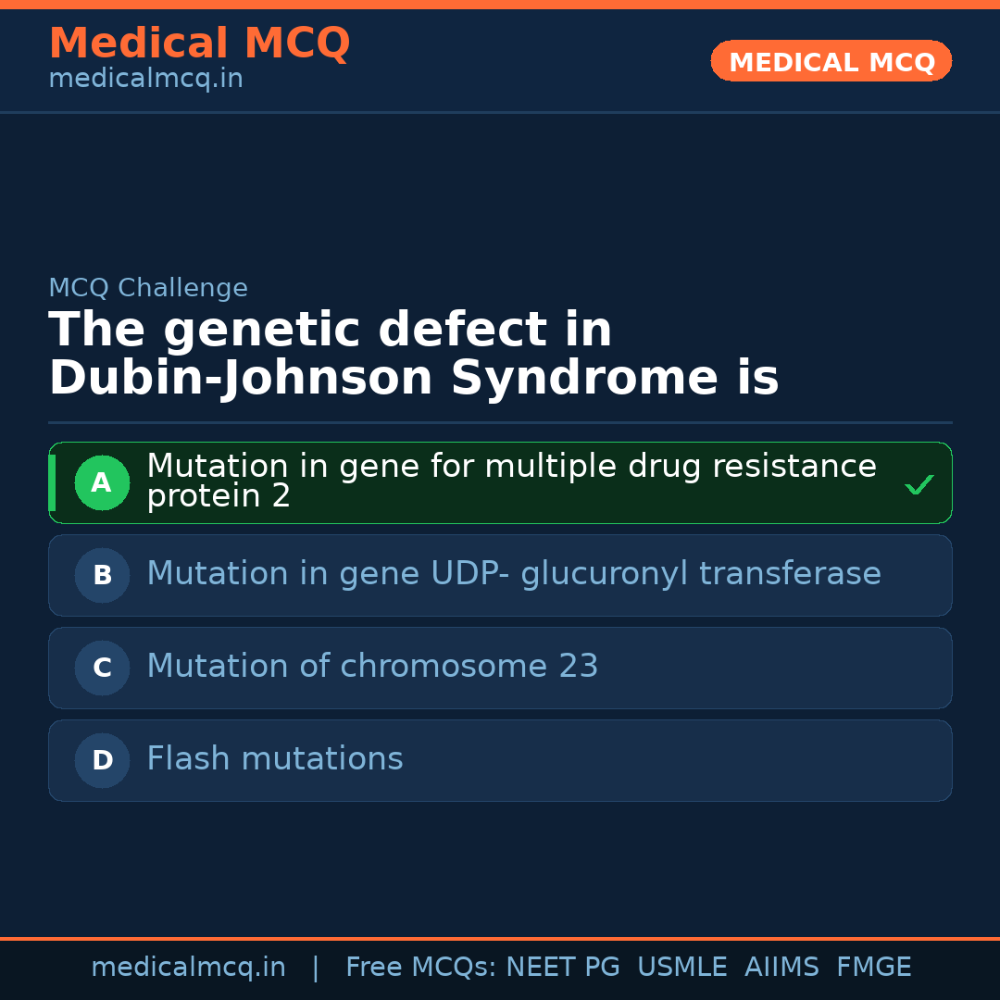Click the Dubin-Johnson Syndrome question heading
The height and width of the screenshot is (1000, 1000).
413,355
